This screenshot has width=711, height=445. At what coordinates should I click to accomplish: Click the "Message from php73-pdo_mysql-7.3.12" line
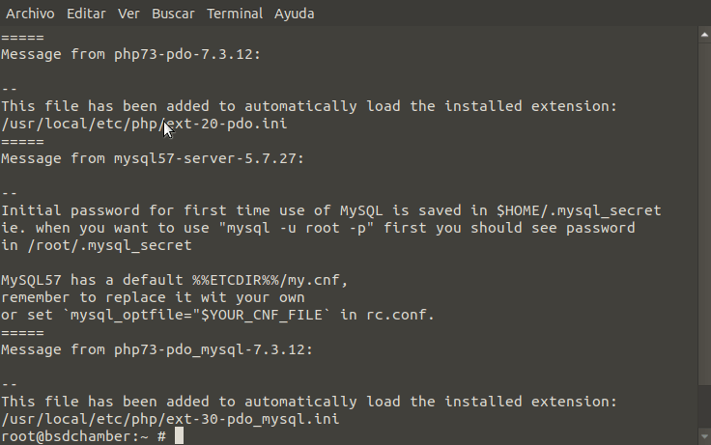pos(156,349)
